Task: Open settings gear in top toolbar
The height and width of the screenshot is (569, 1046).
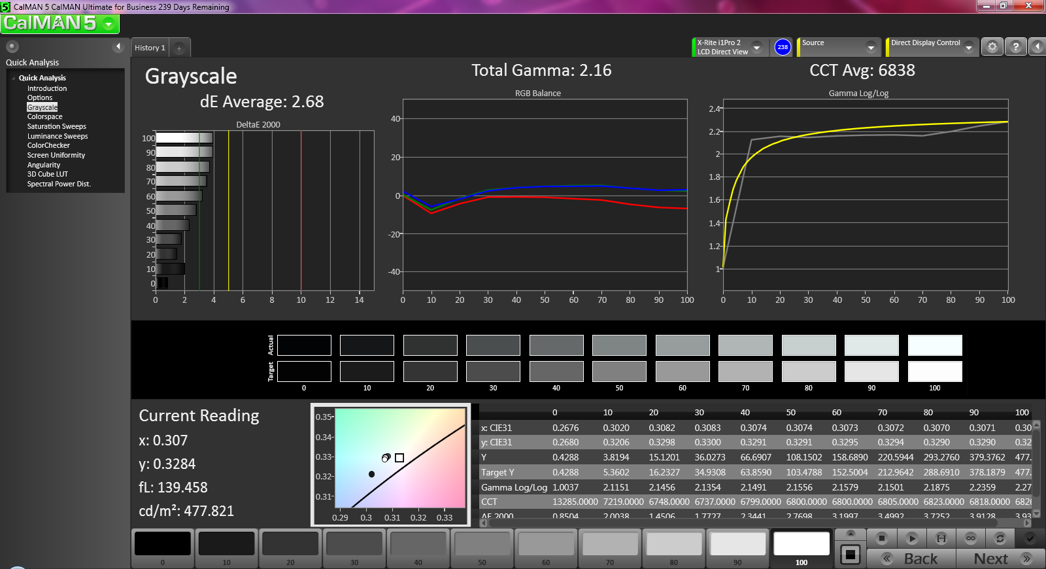Action: pos(992,47)
